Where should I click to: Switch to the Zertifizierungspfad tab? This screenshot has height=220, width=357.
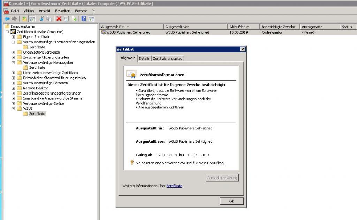(x=168, y=59)
